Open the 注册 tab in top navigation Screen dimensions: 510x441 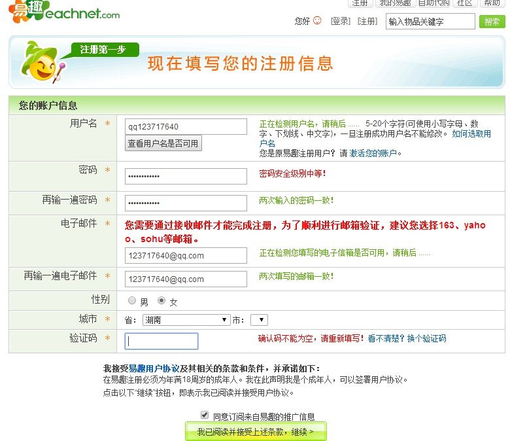pos(360,3)
